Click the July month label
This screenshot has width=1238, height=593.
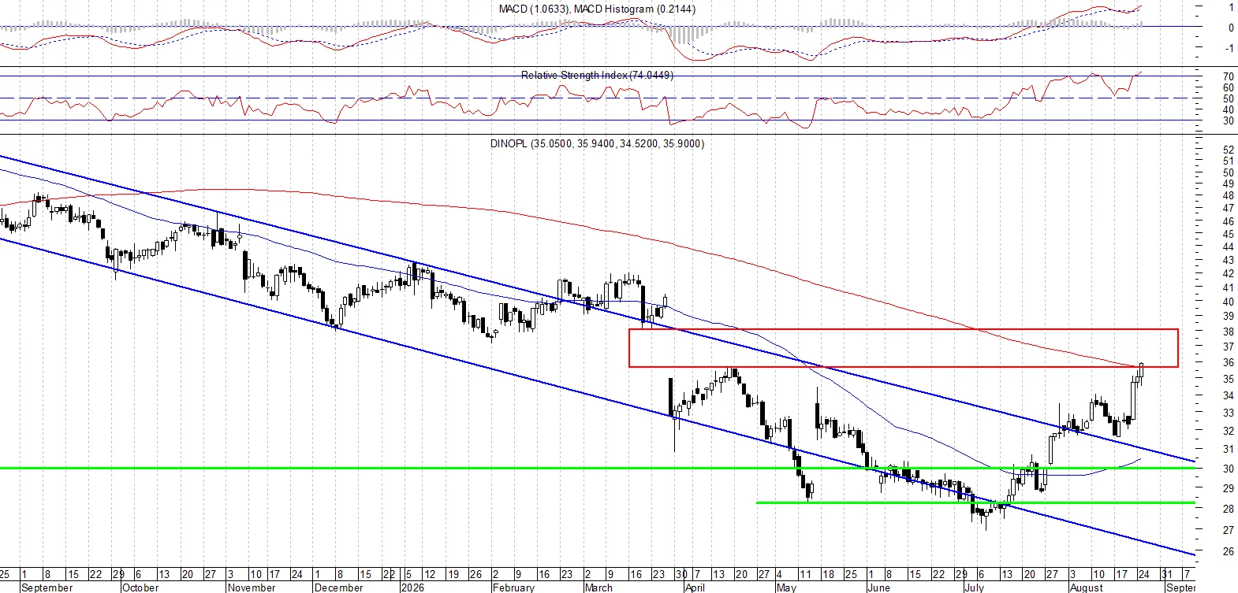click(x=975, y=587)
